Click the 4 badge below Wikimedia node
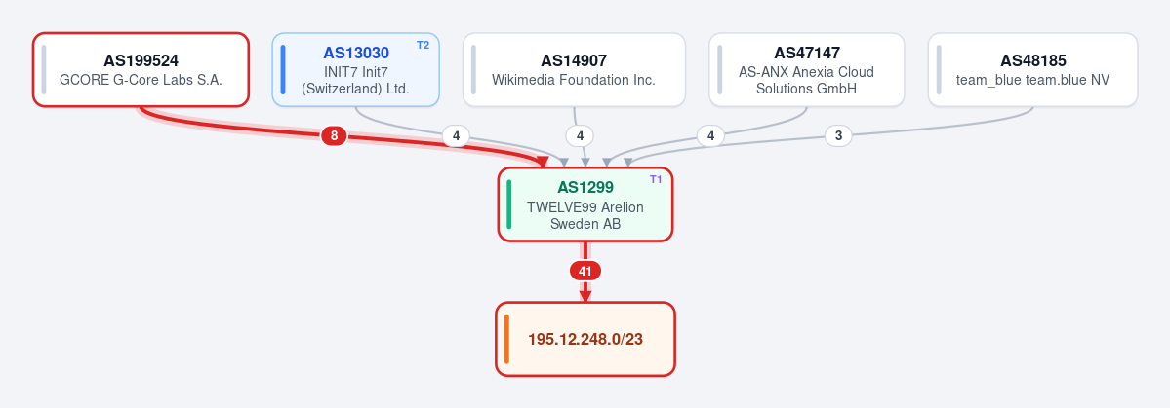1170x408 pixels. [580, 135]
